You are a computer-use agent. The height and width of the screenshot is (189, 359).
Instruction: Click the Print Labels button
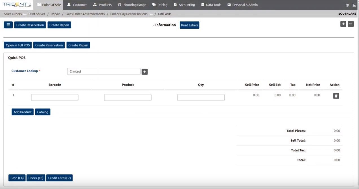coord(189,25)
